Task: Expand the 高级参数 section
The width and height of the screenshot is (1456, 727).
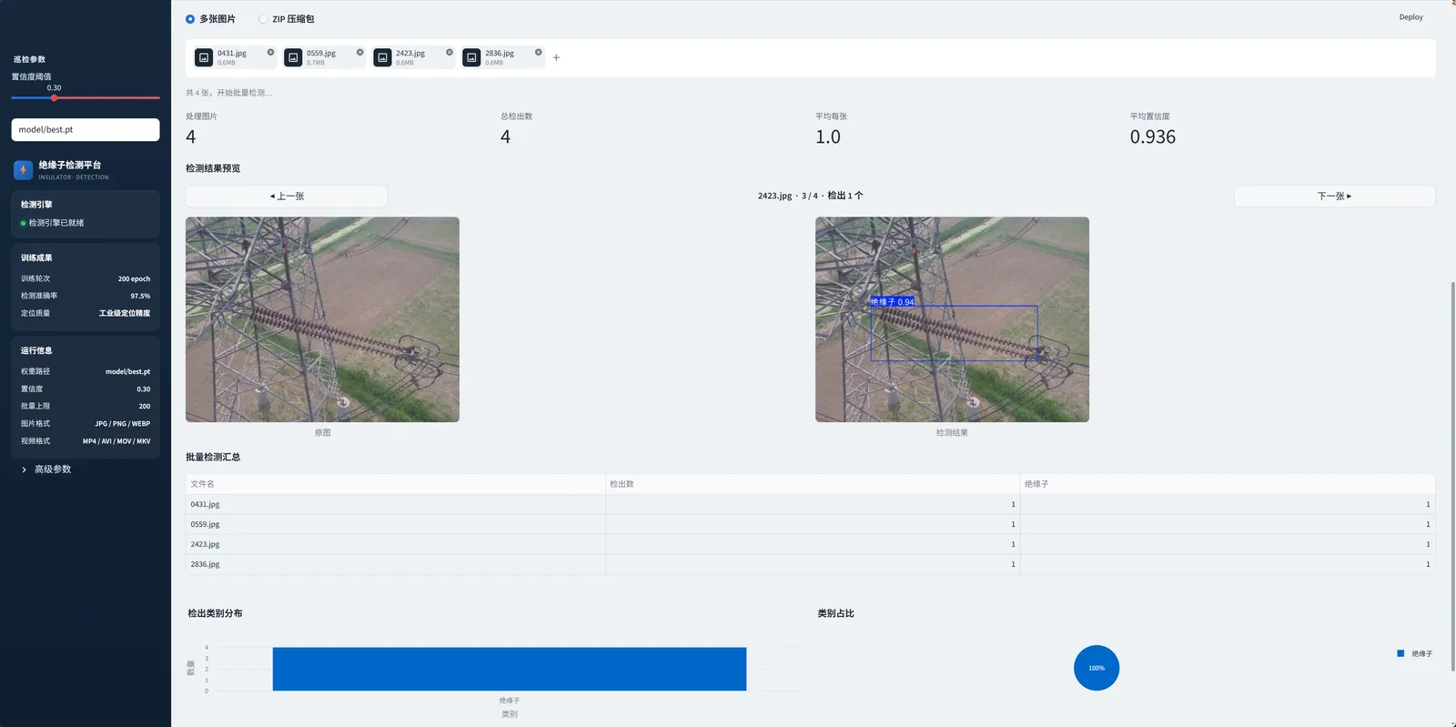Action: [x=46, y=470]
